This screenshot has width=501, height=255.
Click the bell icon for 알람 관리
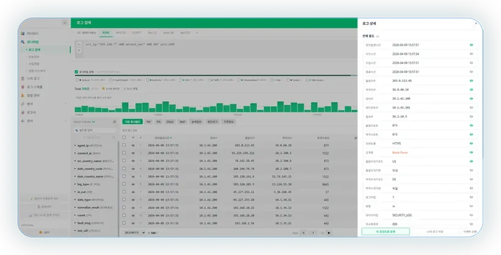click(x=23, y=95)
